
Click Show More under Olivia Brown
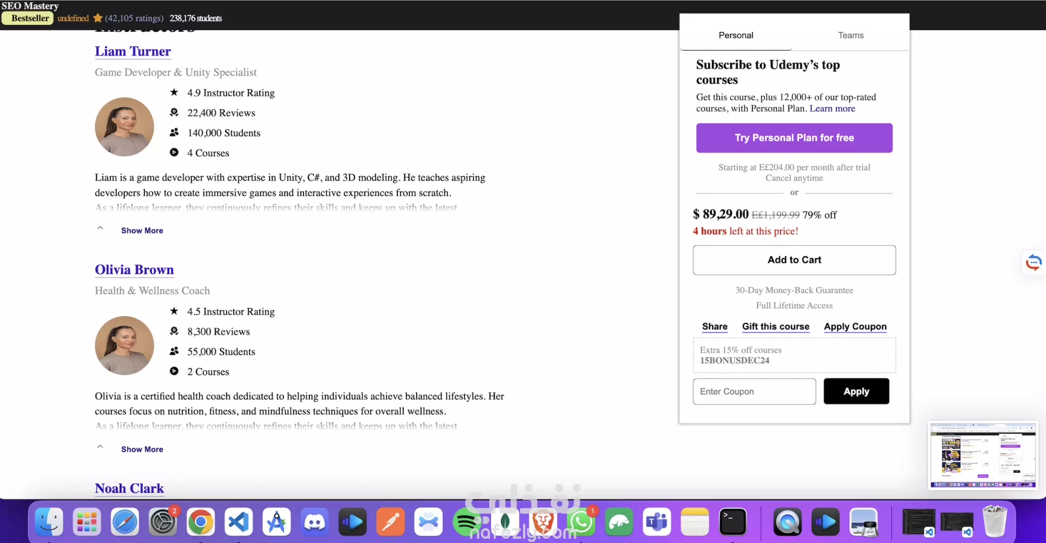pyautogui.click(x=142, y=449)
